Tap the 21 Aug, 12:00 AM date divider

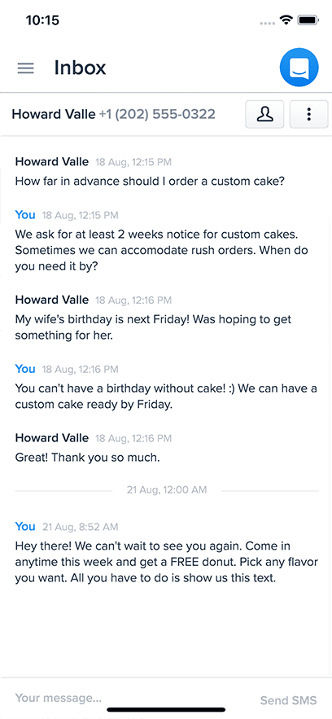tap(167, 490)
